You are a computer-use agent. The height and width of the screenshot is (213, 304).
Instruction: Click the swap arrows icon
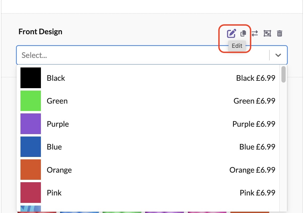[x=255, y=33]
